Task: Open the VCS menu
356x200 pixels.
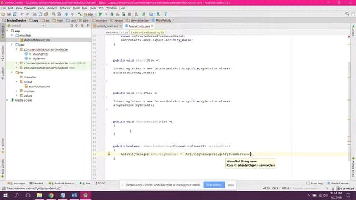Action: pyautogui.click(x=101, y=8)
